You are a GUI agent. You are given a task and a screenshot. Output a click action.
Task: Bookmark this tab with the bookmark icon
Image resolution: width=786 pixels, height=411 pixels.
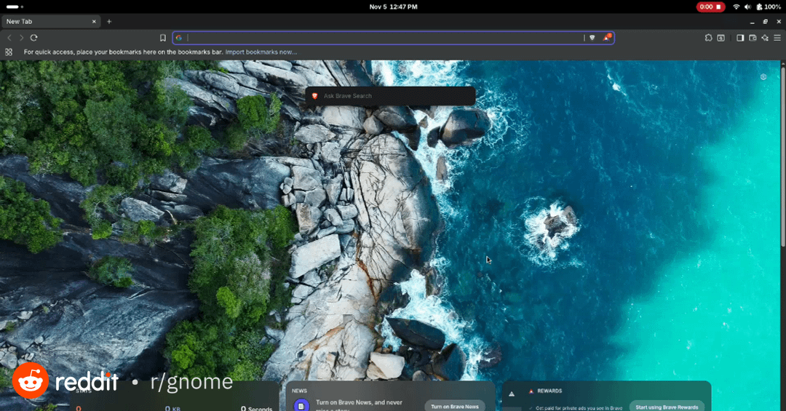point(163,38)
